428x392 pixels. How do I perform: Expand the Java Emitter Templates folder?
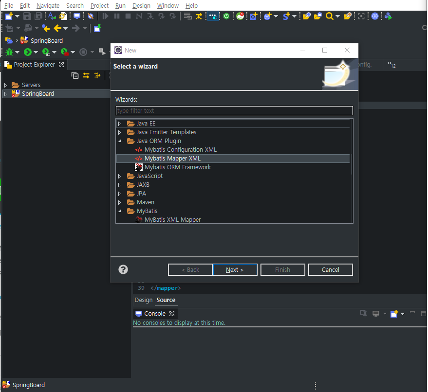click(x=120, y=132)
